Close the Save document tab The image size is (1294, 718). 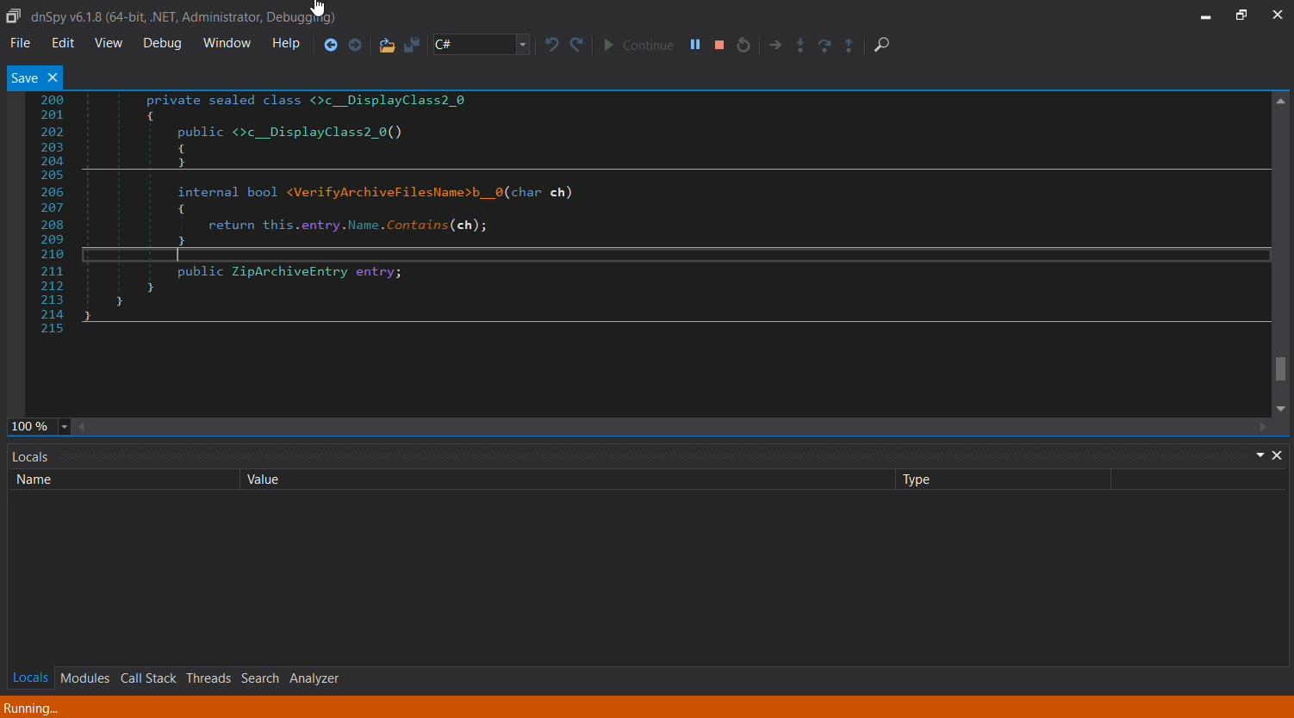point(53,77)
